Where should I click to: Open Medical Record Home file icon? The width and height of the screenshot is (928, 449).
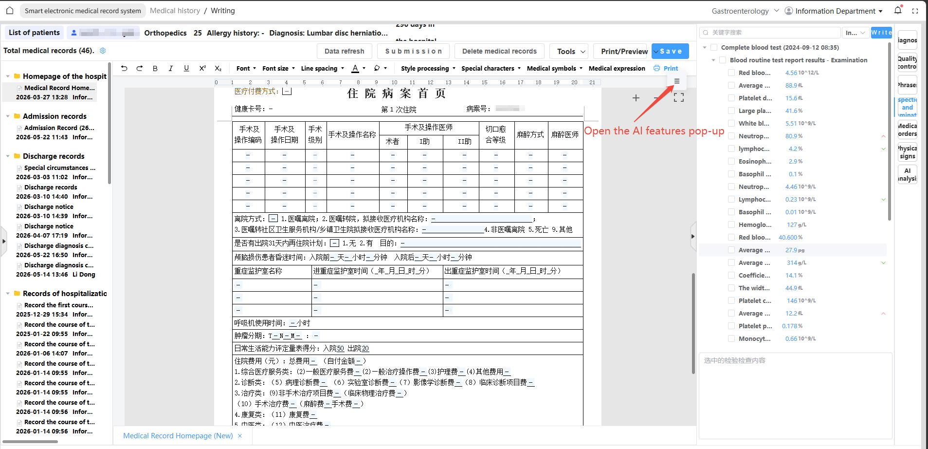(19, 88)
